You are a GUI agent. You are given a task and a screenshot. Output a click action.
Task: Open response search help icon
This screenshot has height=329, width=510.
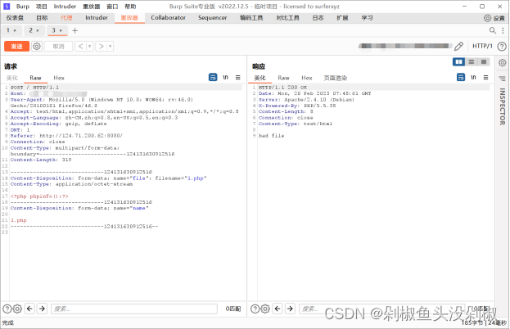click(255, 309)
